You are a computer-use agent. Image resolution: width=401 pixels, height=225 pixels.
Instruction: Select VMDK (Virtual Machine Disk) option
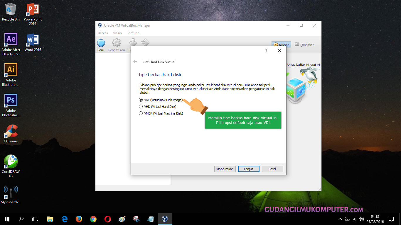[161, 113]
